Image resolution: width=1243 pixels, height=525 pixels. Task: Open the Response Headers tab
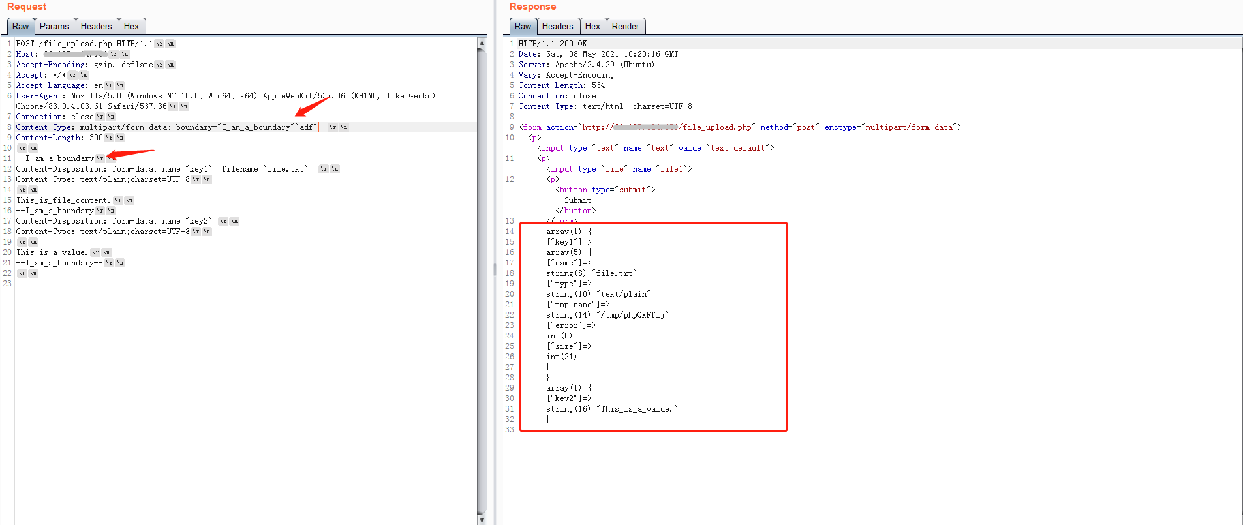[558, 26]
